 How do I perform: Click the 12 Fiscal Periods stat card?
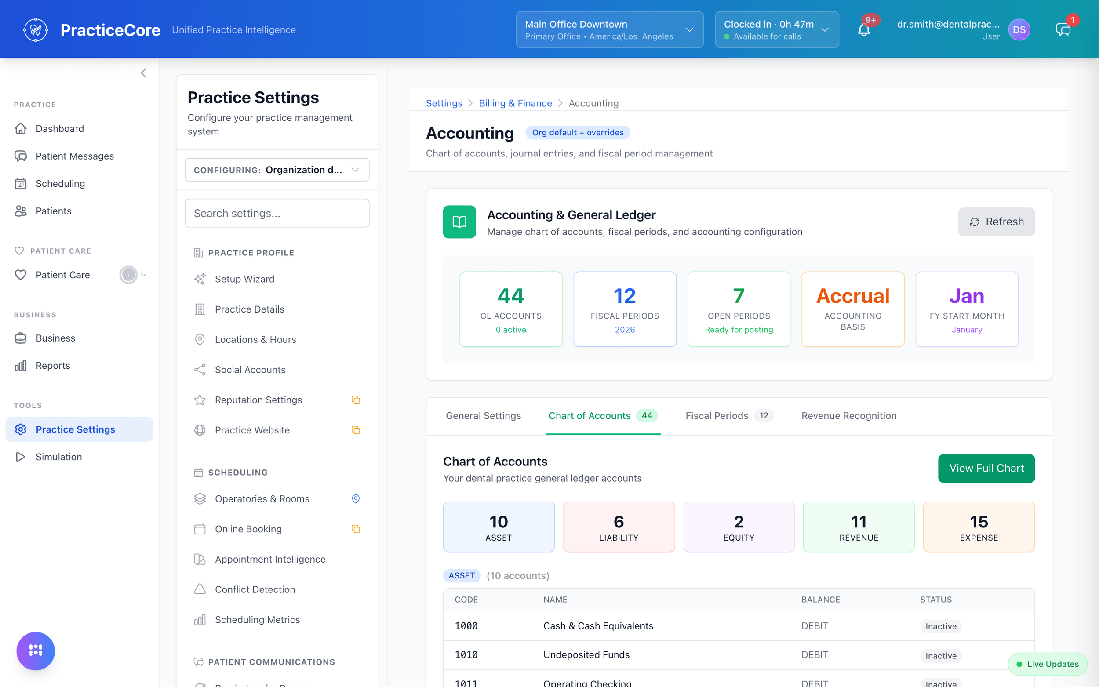pyautogui.click(x=625, y=309)
